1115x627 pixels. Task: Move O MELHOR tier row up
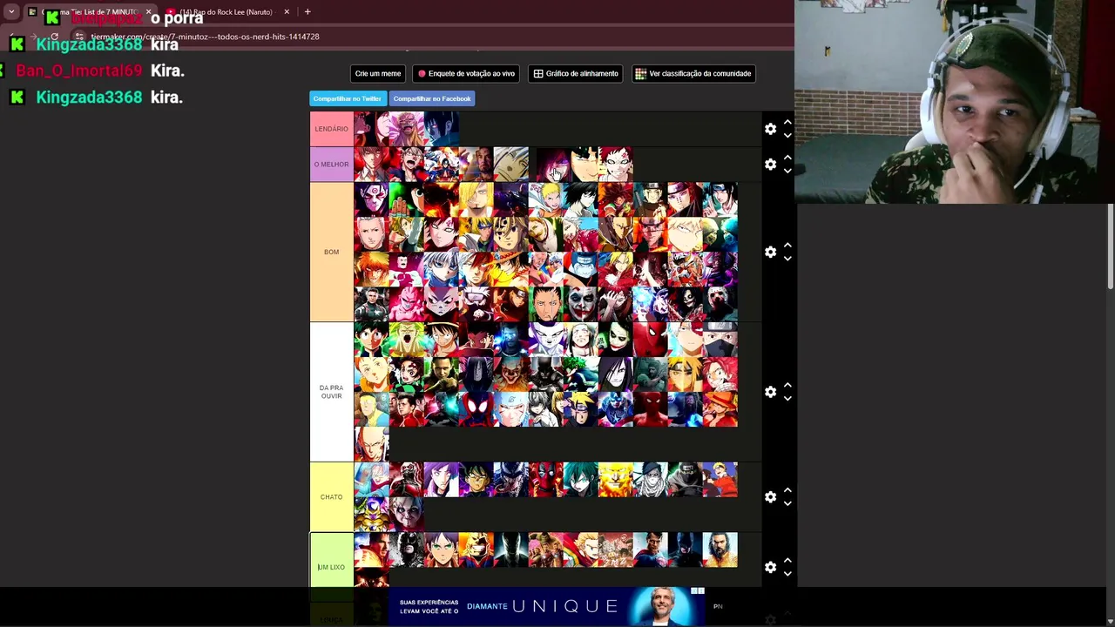click(x=787, y=158)
